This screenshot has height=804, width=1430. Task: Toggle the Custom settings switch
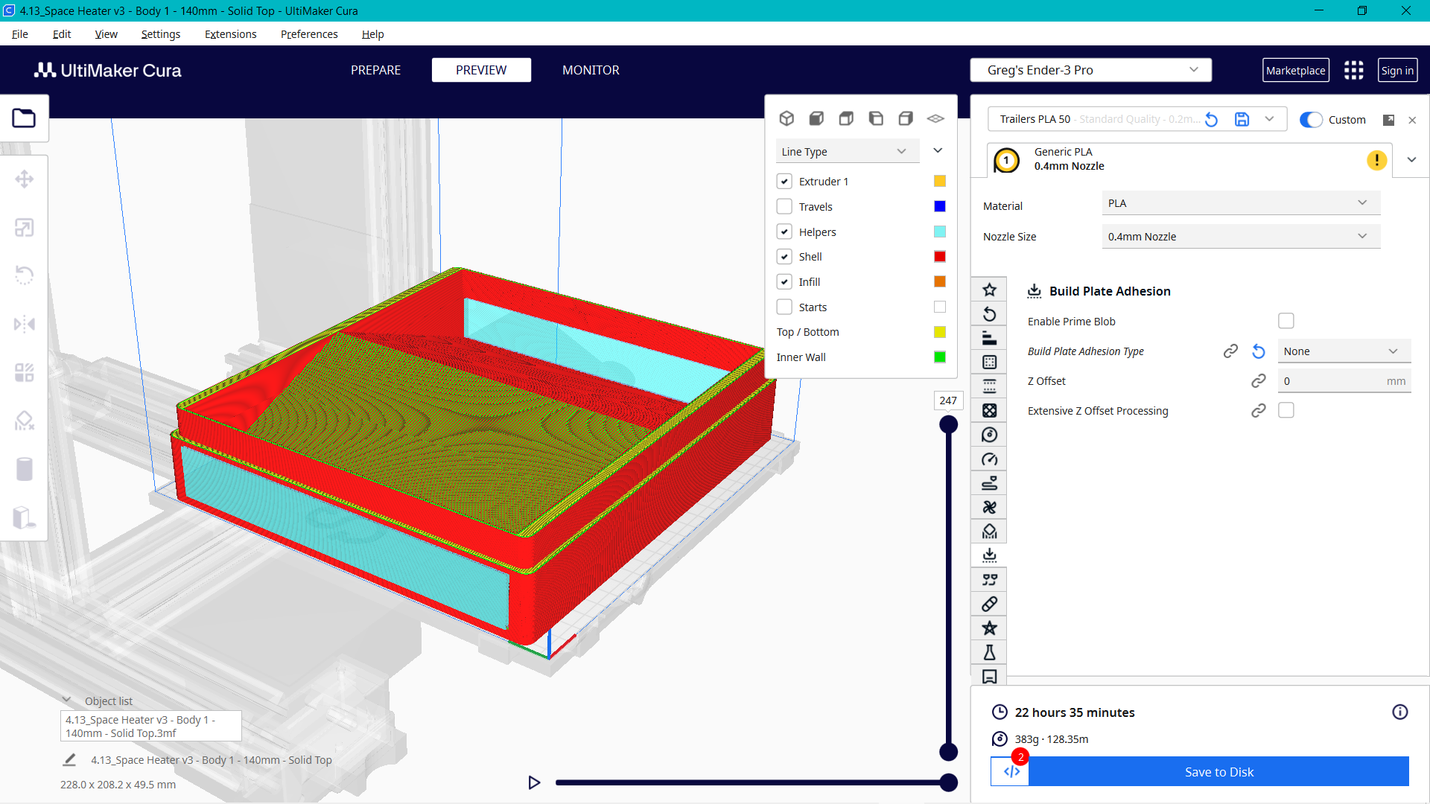1311,119
